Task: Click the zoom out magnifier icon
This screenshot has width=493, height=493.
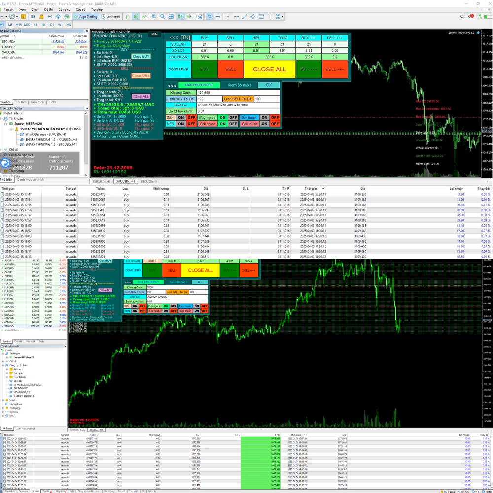Action: tap(163, 16)
